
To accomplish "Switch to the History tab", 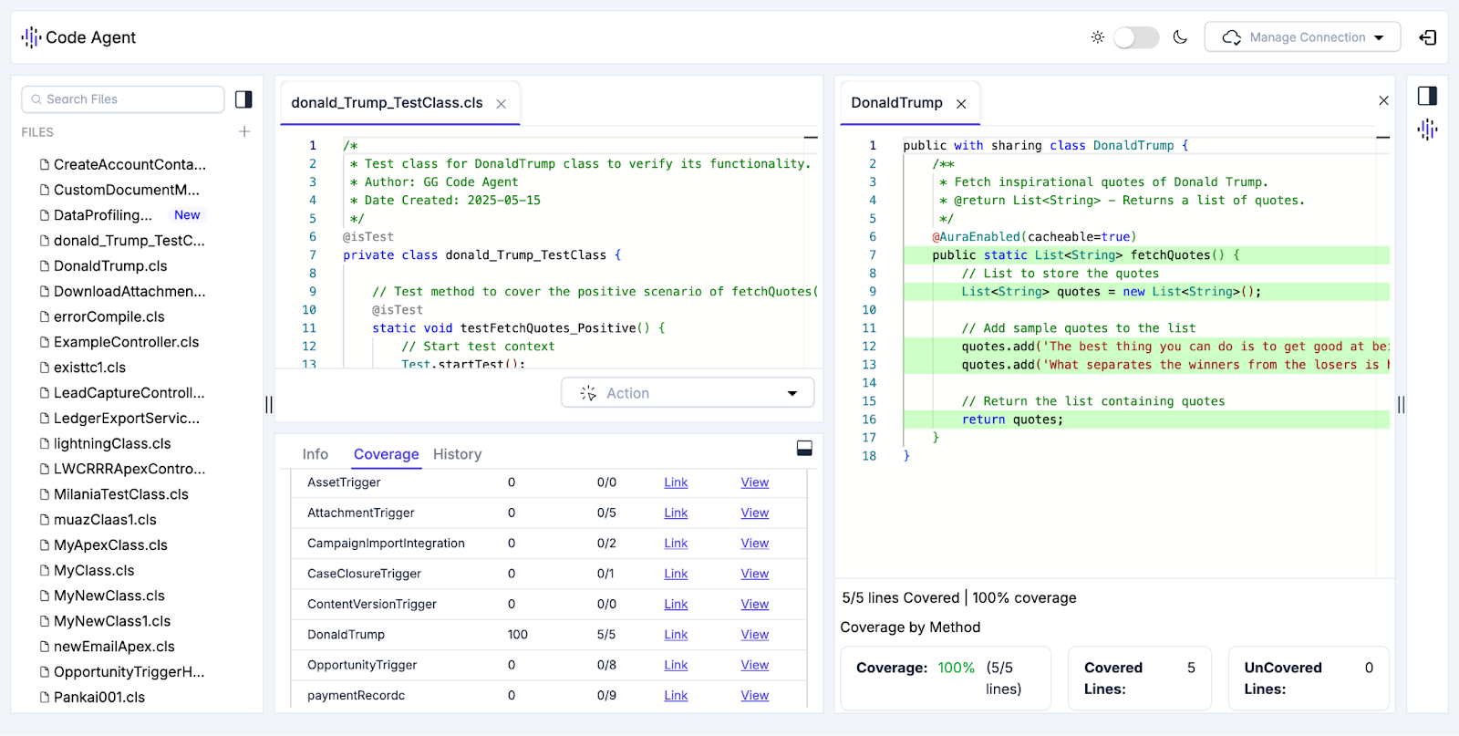I will 457,454.
